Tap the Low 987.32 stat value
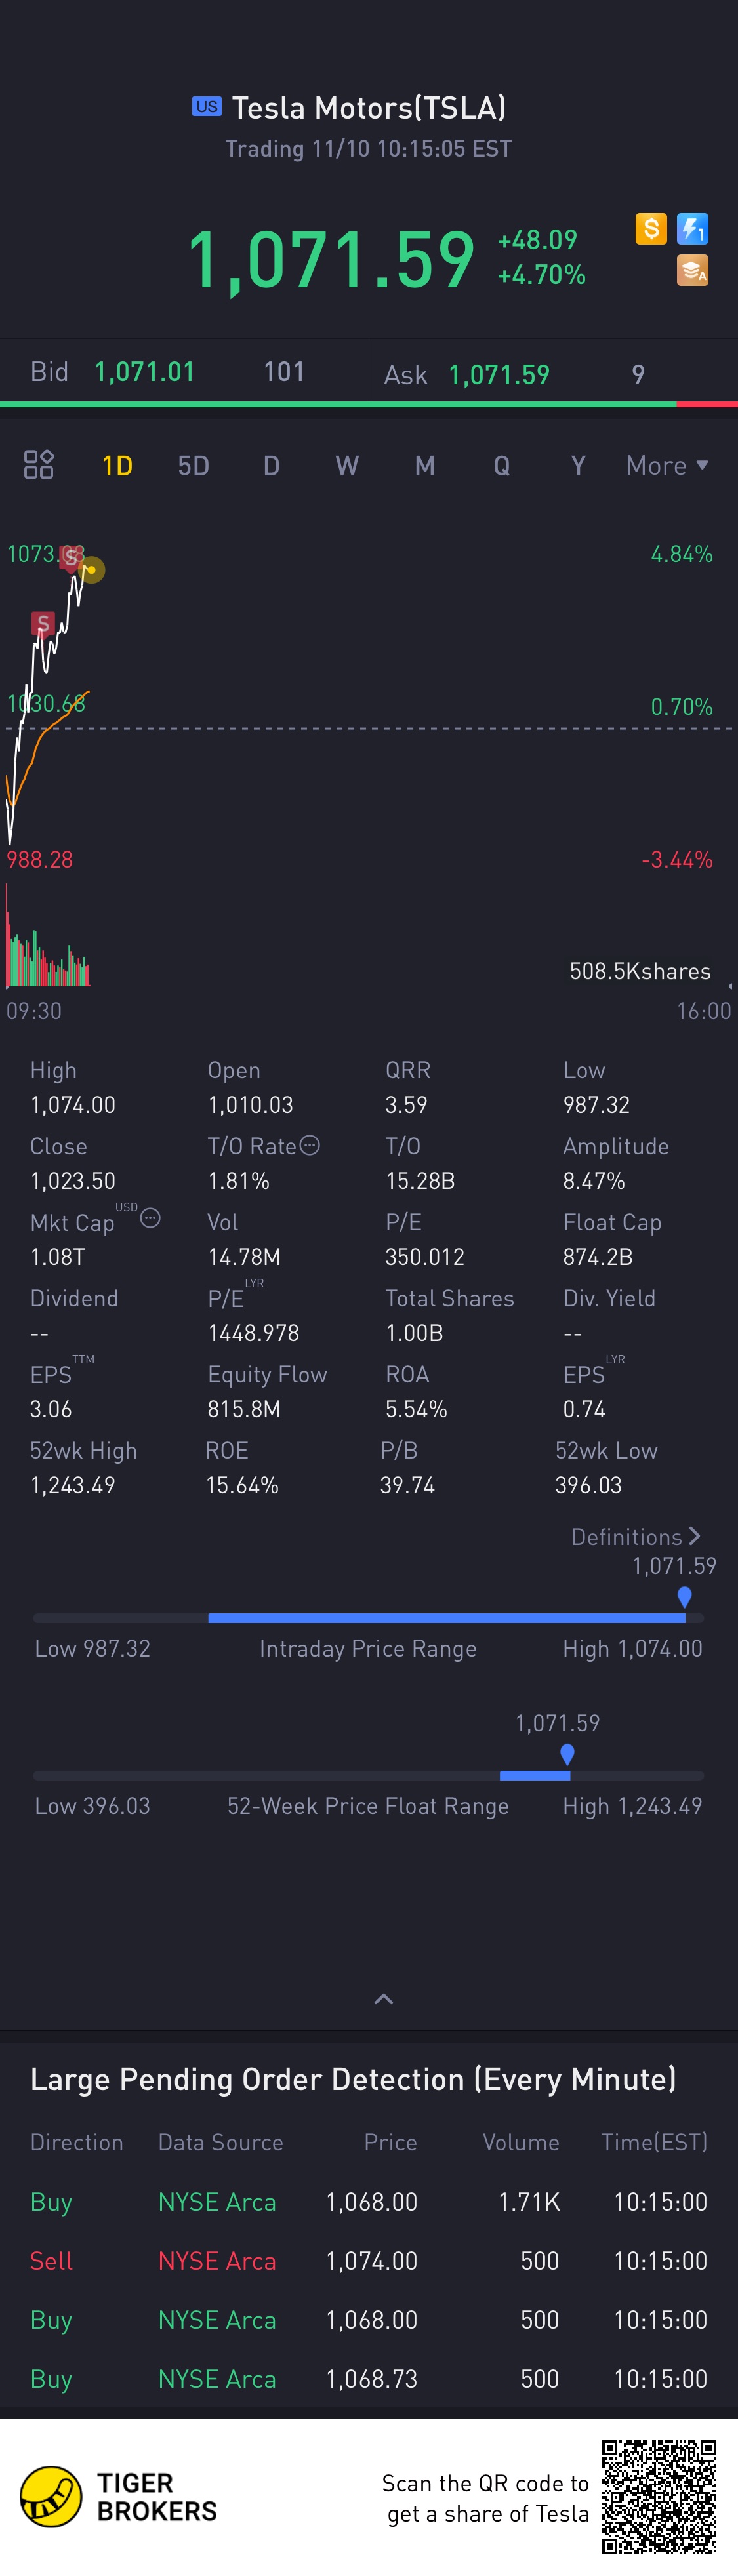This screenshot has height=2576, width=738. pos(596,1105)
